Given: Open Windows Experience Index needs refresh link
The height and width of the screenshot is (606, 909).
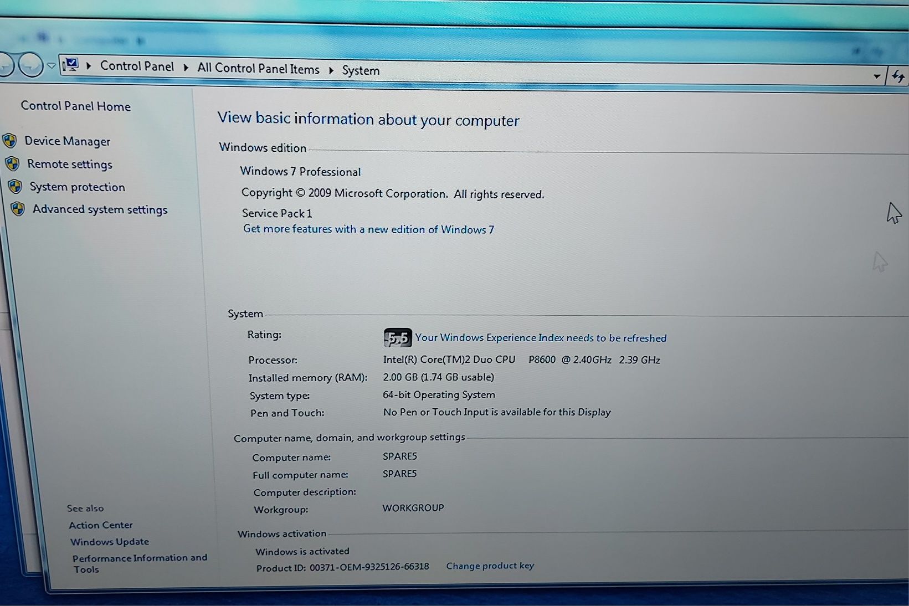Looking at the screenshot, I should 541,337.
